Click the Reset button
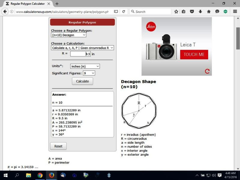240x180 pixels. [58, 146]
